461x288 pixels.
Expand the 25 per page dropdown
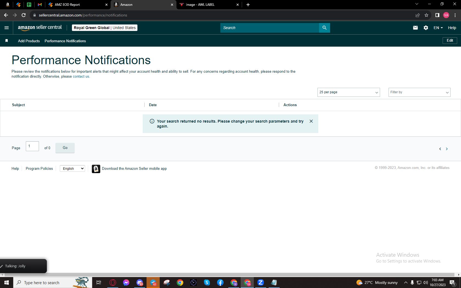[348, 92]
